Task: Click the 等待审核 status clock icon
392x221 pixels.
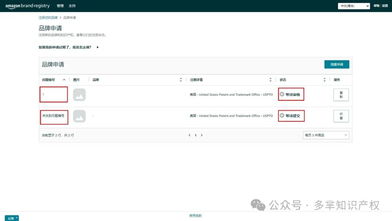Action: click(282, 94)
